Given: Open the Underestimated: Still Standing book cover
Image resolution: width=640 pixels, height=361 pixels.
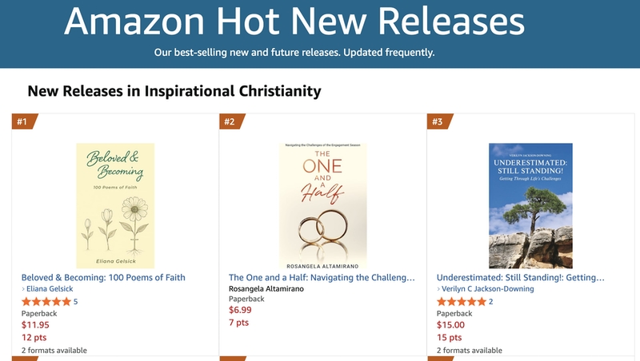Looking at the screenshot, I should tap(530, 206).
